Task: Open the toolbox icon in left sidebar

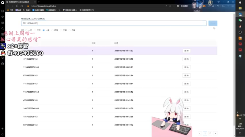Action: tap(2, 64)
